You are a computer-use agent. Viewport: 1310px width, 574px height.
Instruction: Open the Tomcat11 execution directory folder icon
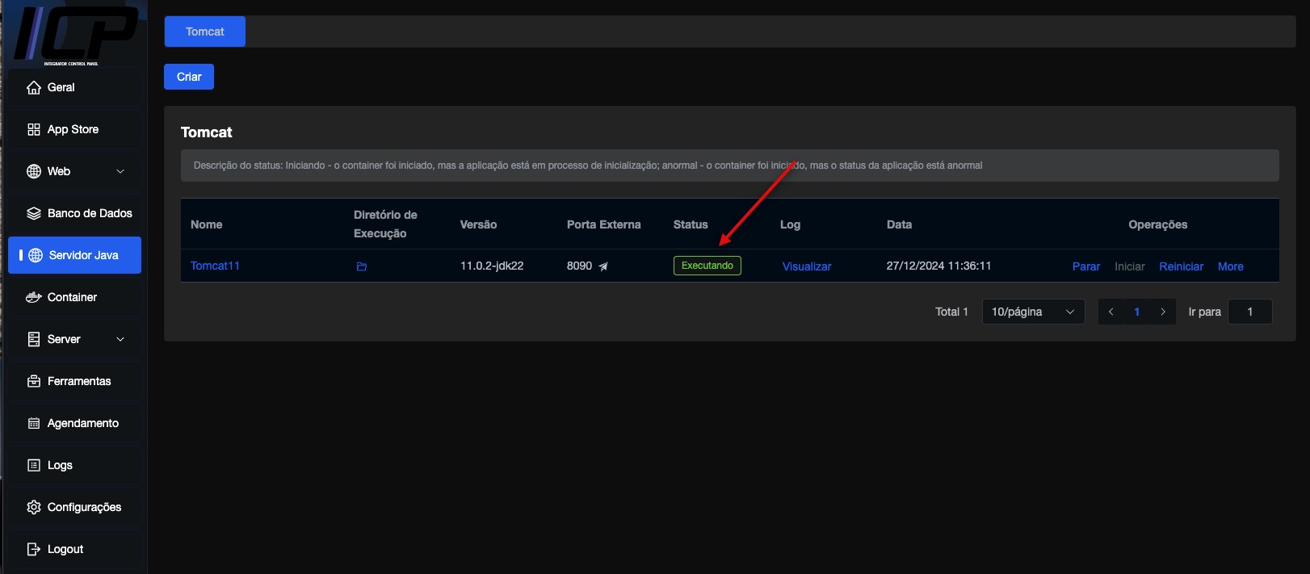(362, 266)
